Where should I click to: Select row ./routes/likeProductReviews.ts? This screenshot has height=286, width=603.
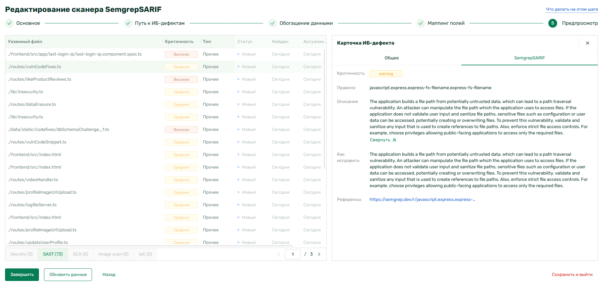[164, 79]
